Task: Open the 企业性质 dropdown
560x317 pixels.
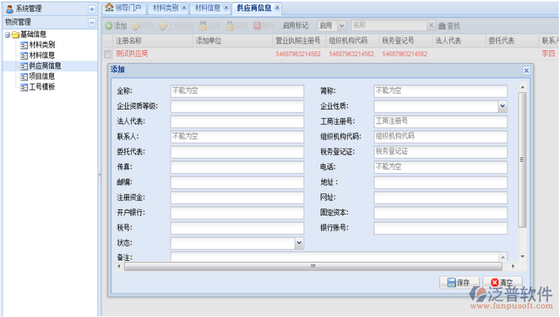Action: (503, 106)
